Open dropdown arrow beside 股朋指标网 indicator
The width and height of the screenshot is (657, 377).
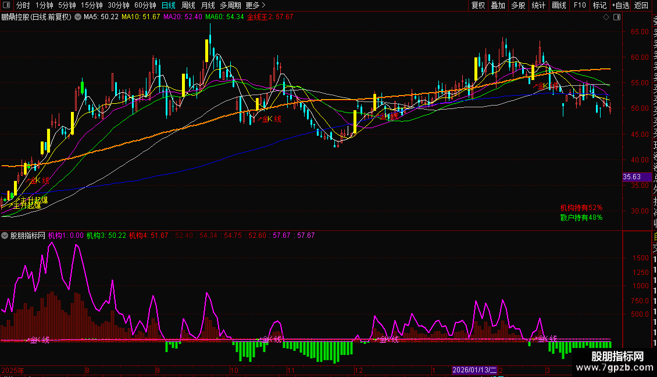coord(5,236)
